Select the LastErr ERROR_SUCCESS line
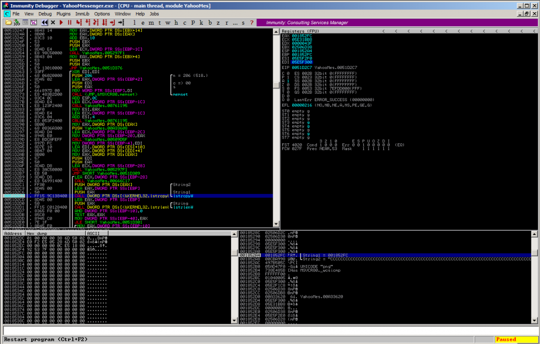Screen dimensions: 540x344 pyautogui.click(x=334, y=100)
